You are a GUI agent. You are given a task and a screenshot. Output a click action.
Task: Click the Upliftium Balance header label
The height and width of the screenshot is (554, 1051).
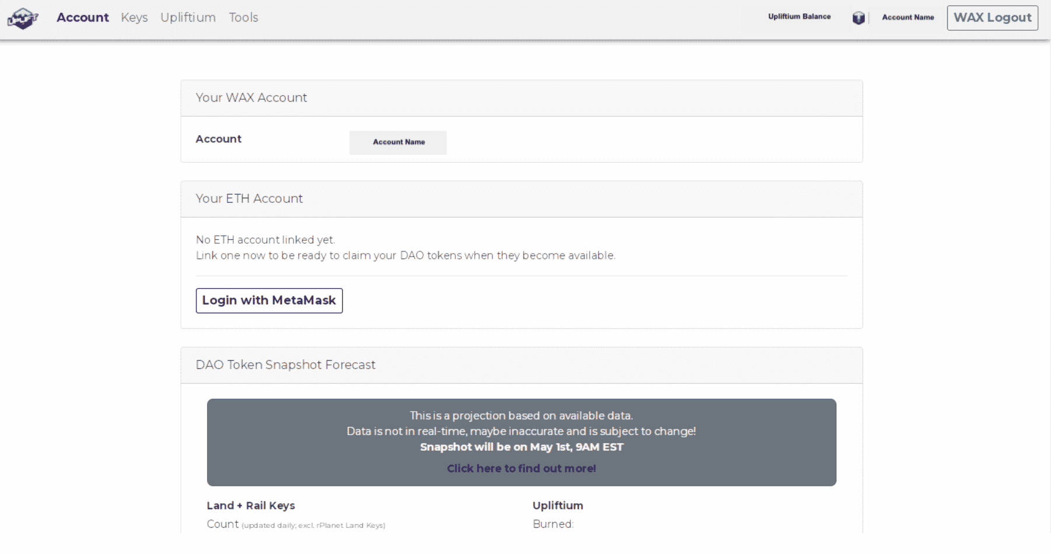point(799,16)
